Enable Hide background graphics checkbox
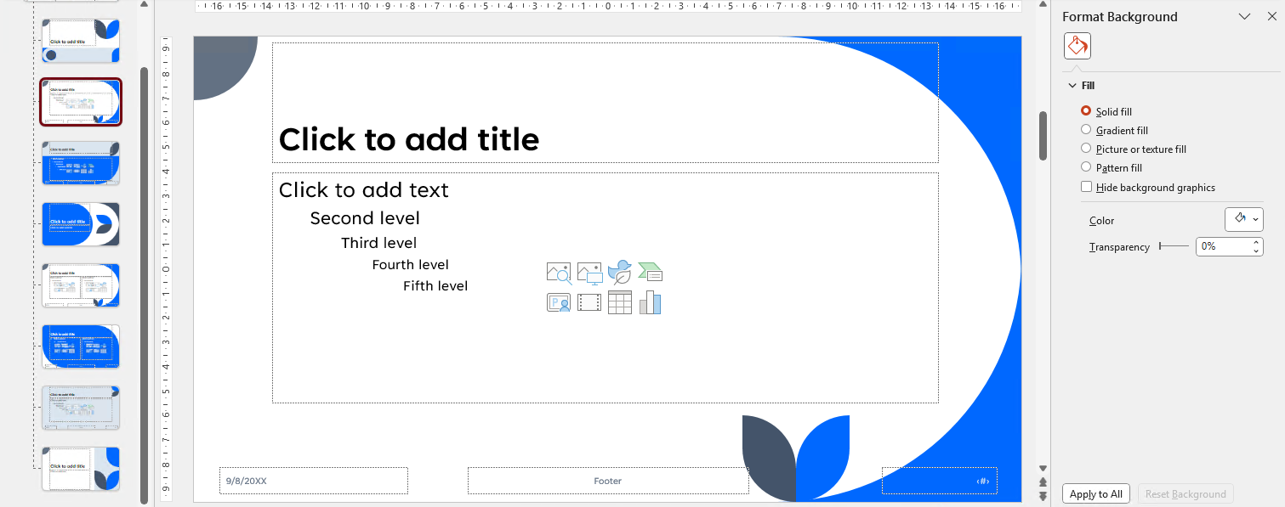The image size is (1285, 507). click(1086, 187)
